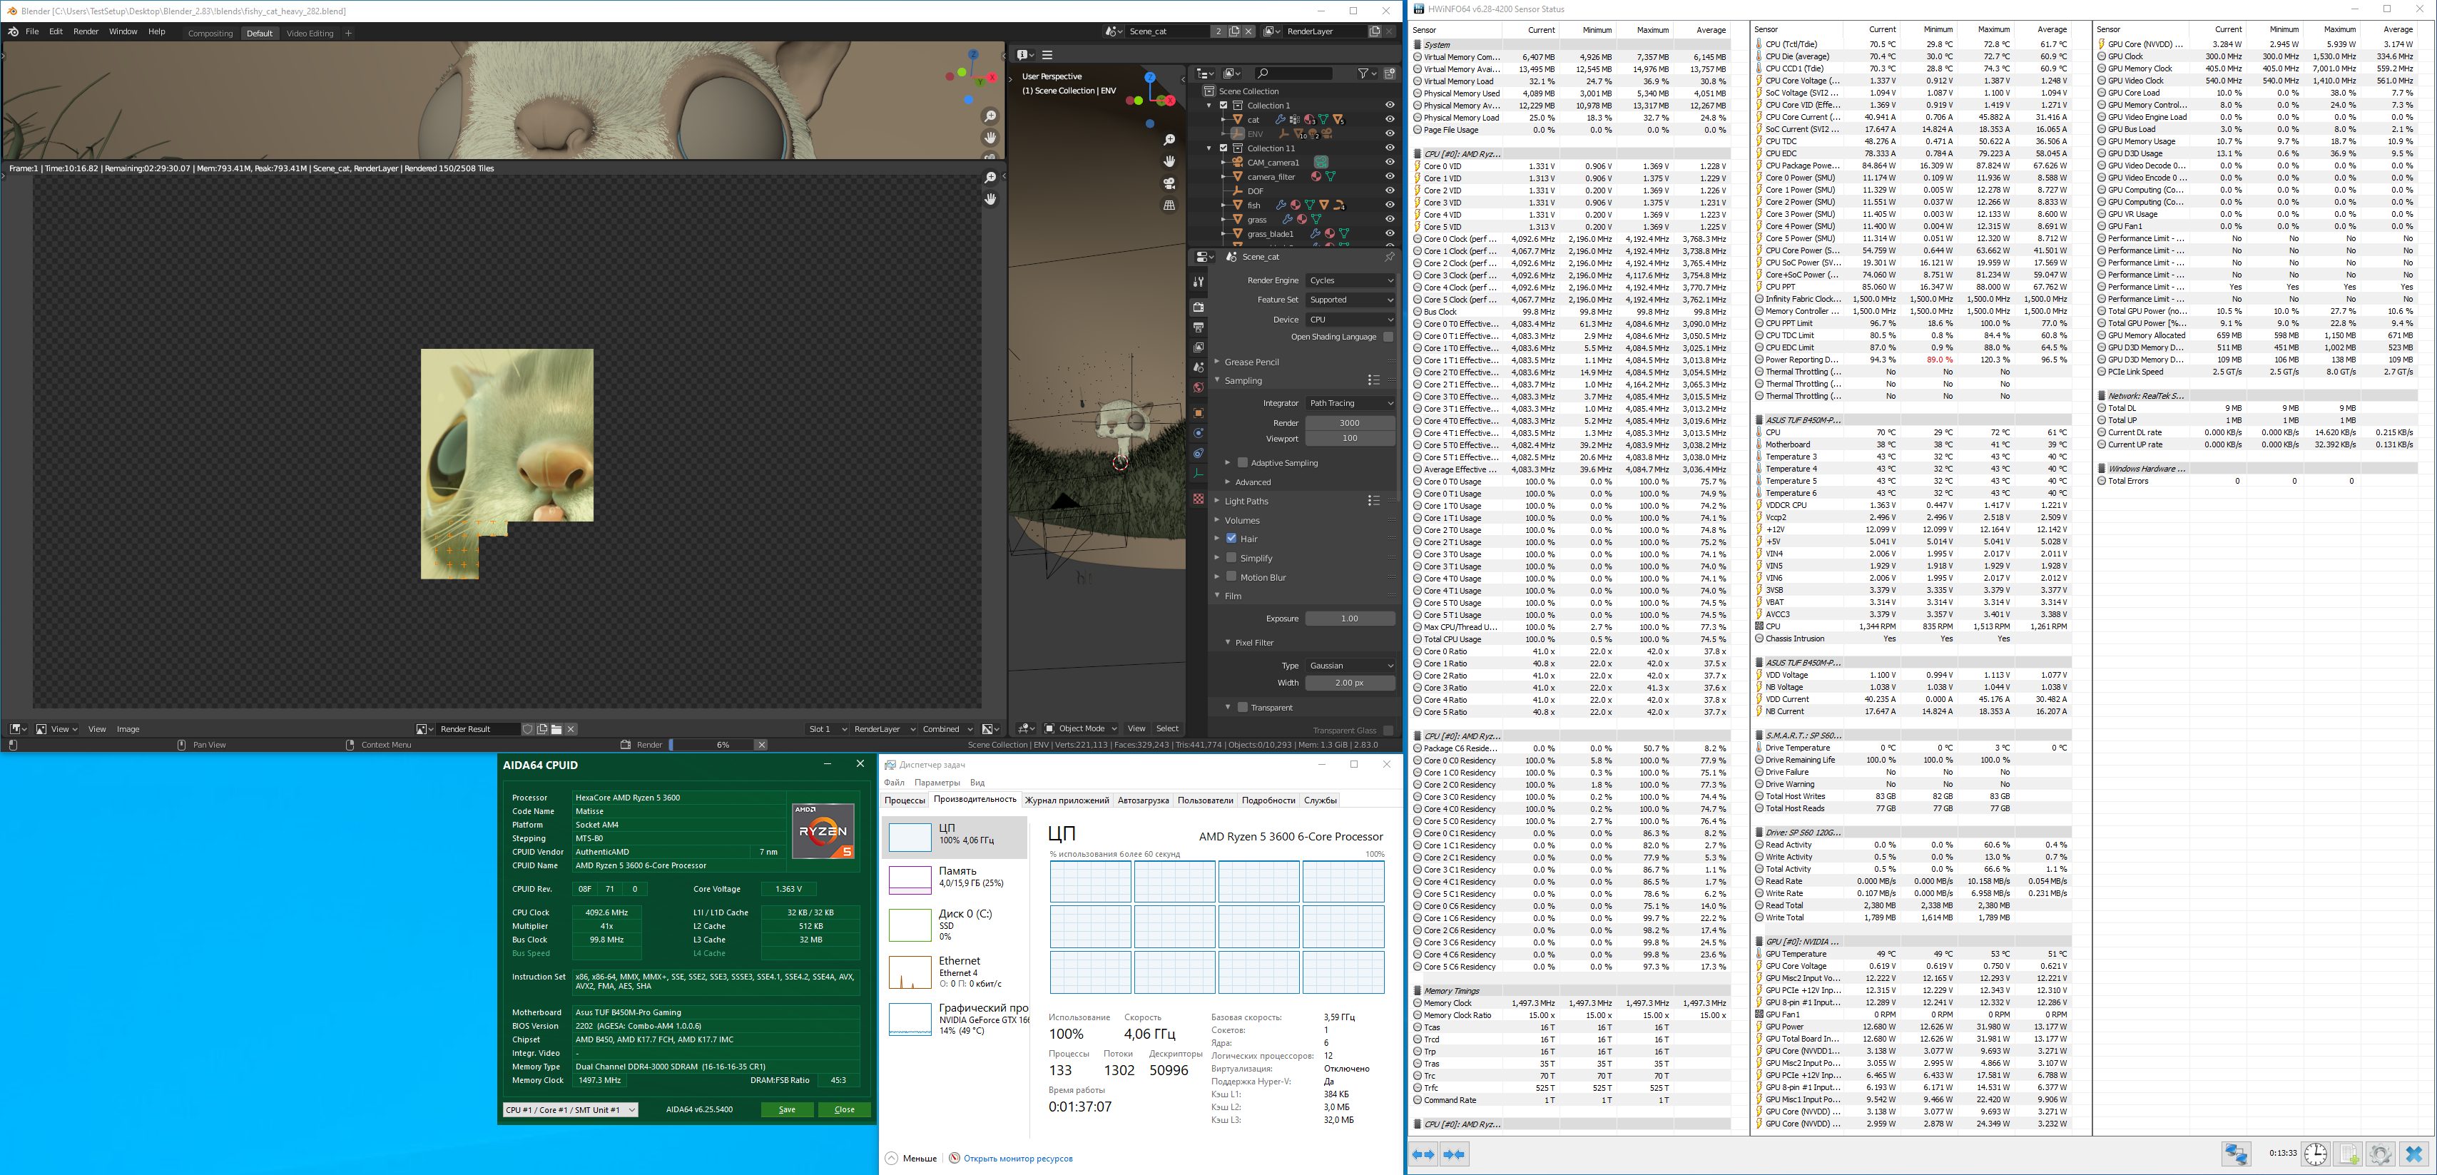Screen dimensions: 2437x1175
Task: Switch to orthographic grid view icon
Action: [1169, 205]
